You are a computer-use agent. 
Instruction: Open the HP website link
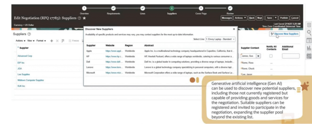(x=114, y=57)
